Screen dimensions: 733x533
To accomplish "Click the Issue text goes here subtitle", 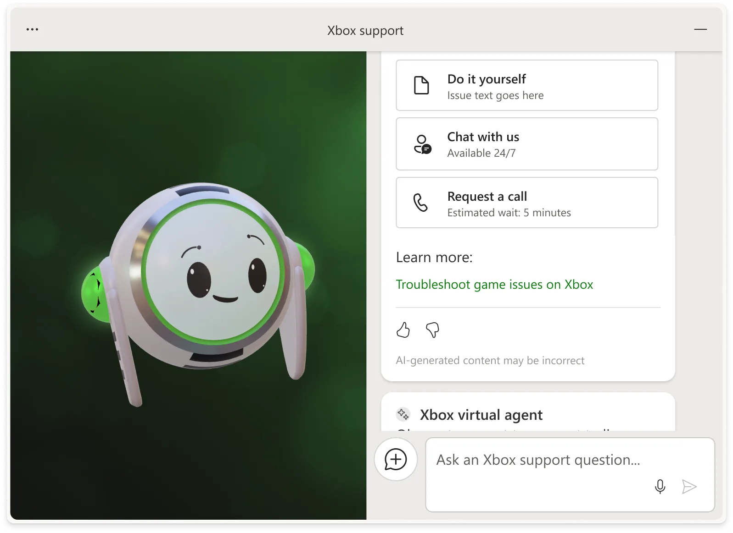I will pos(495,95).
